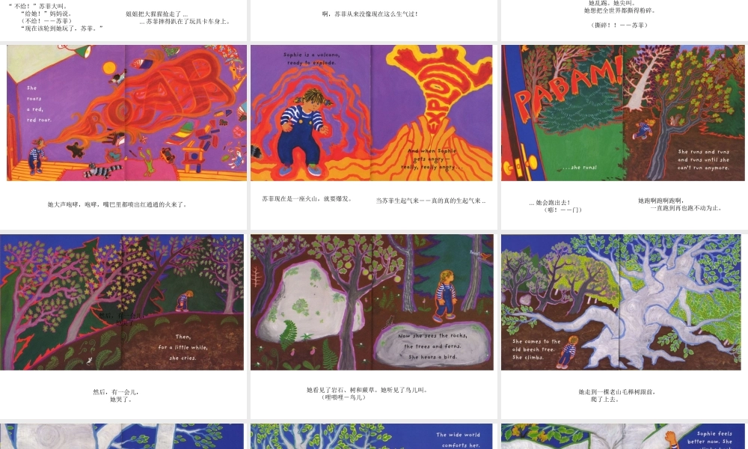Click the top-left caption starting '不给！苏菲大叫'
Screen dimensions: 748x449
click(56, 17)
